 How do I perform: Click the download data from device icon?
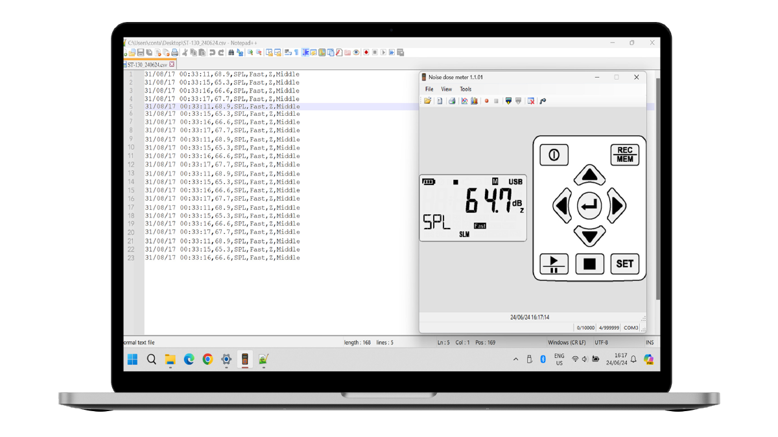coord(508,101)
